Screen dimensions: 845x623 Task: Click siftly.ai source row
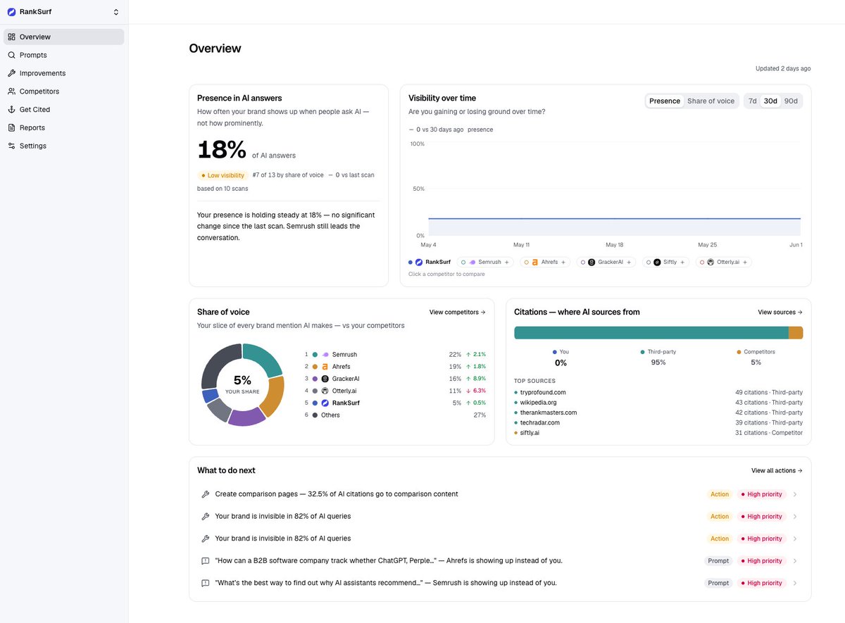pos(658,433)
